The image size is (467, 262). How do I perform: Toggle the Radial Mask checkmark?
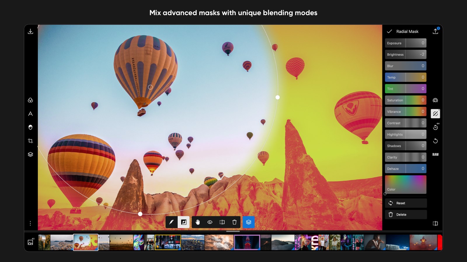point(389,31)
